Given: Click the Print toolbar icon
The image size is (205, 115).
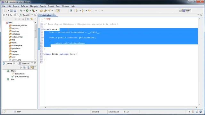Looking at the screenshot, I should point(15,11).
